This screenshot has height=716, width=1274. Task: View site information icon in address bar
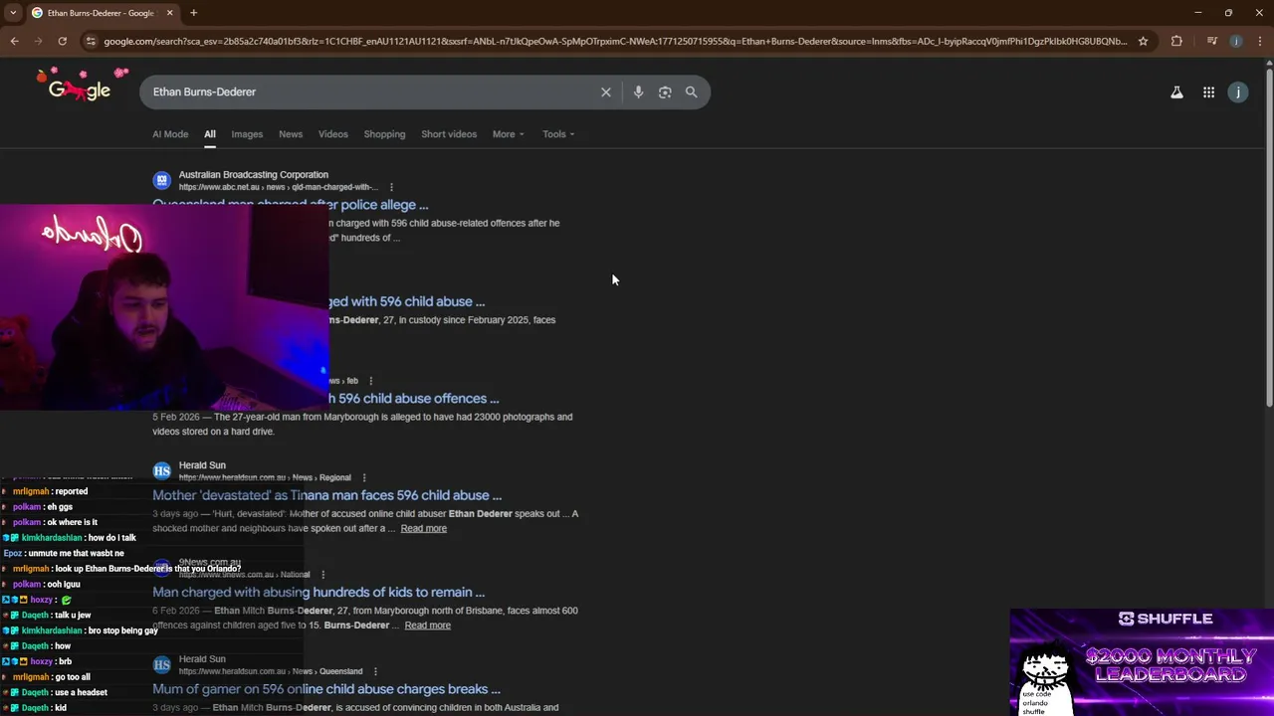click(x=91, y=41)
